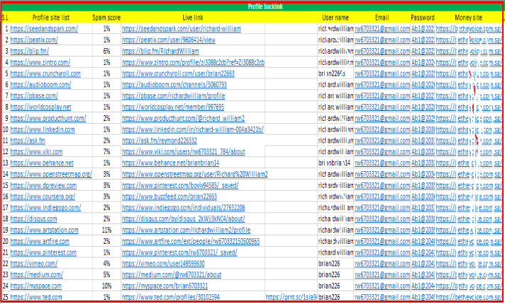Click the Email column header
The width and height of the screenshot is (505, 304).
click(382, 16)
